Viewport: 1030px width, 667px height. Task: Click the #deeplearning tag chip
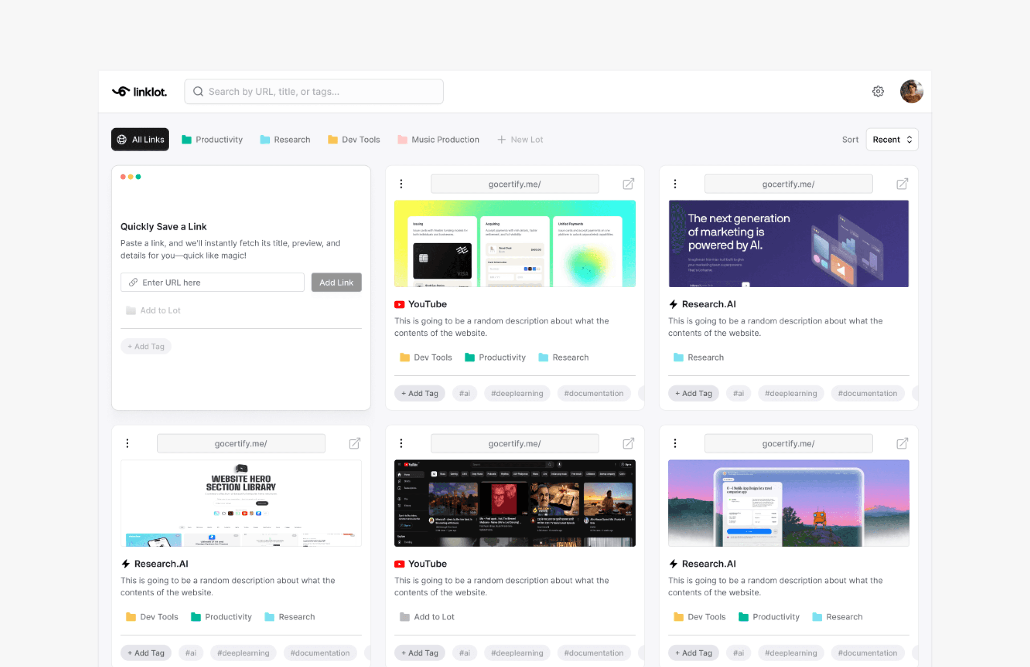[517, 393]
